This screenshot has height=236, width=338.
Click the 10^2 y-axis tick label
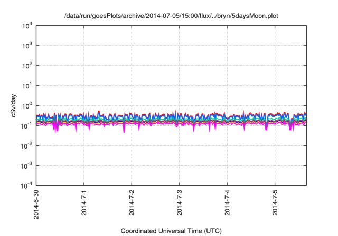[x=27, y=66]
